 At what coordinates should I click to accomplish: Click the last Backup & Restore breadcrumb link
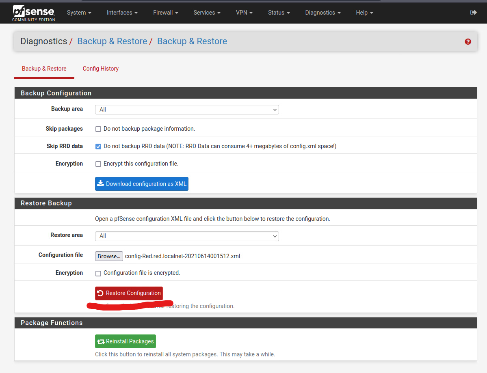192,41
